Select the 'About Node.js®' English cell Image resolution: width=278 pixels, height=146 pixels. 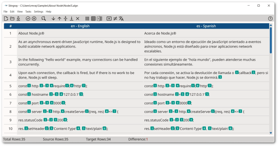(80, 33)
